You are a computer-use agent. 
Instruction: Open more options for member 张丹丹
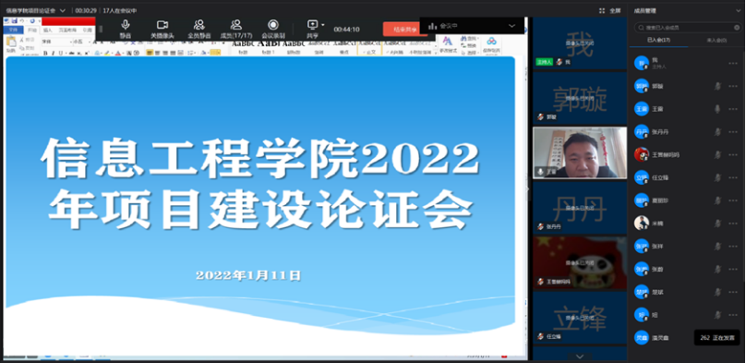733,132
